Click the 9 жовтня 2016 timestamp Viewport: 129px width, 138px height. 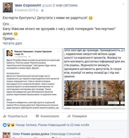click(27, 10)
